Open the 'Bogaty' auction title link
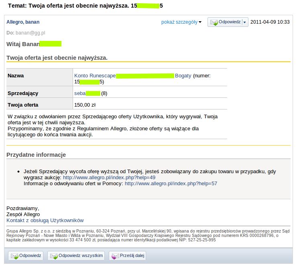Image resolution: width=297 pixels, height=265 pixels. click(x=183, y=76)
